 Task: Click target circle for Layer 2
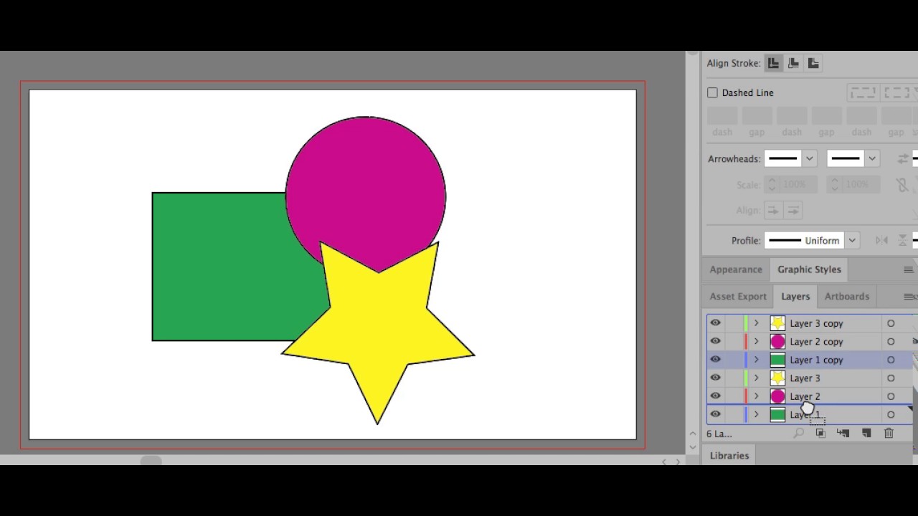(891, 396)
